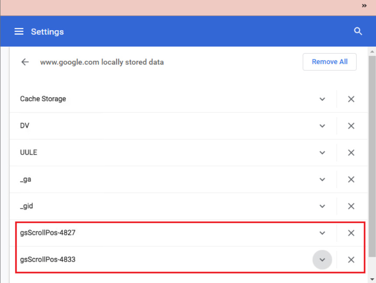Expand the _ga cookie details
The height and width of the screenshot is (283, 376).
[322, 179]
